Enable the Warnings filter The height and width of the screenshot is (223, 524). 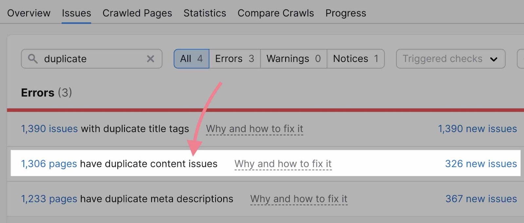(293, 59)
